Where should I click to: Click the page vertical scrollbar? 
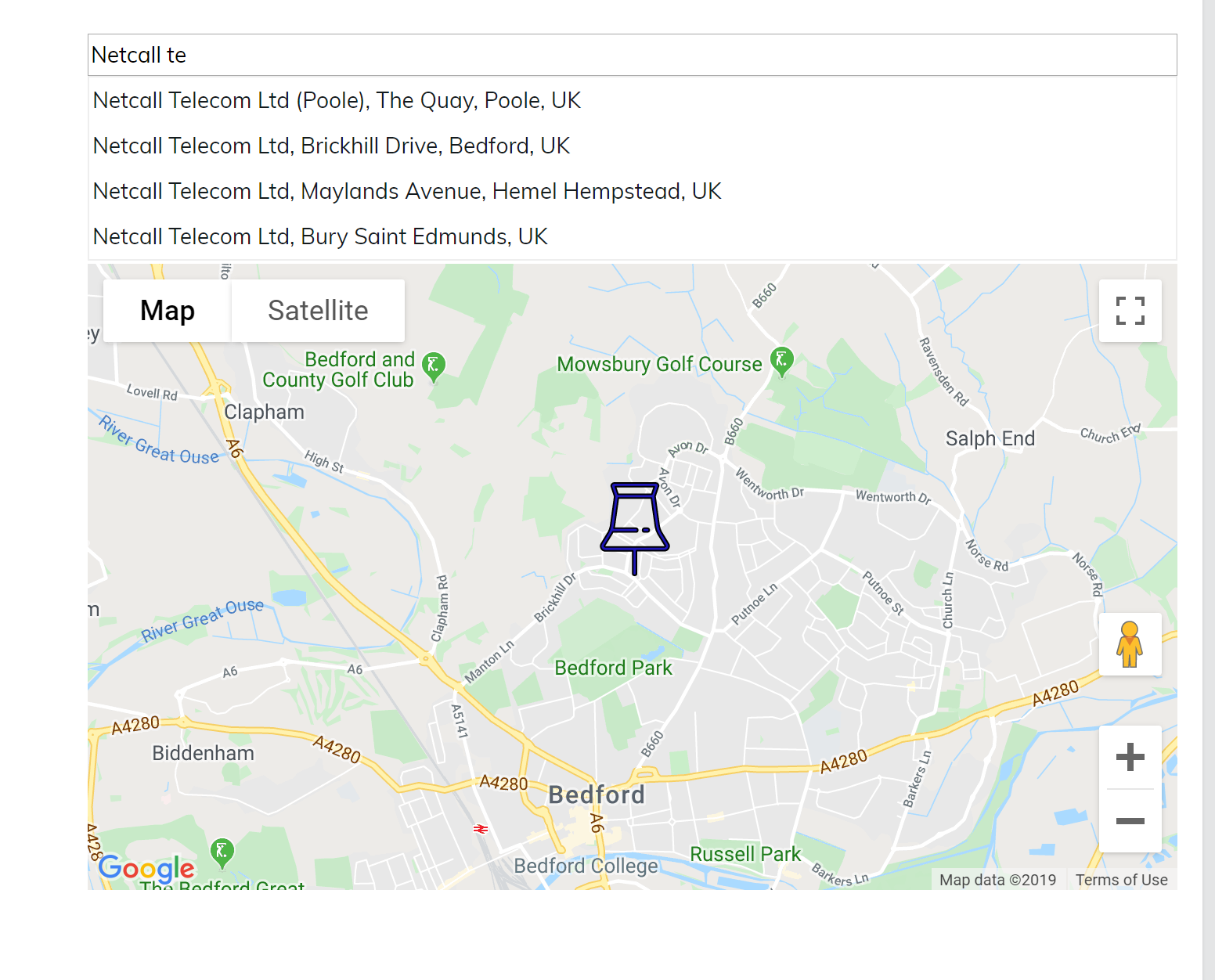pos(1208,470)
